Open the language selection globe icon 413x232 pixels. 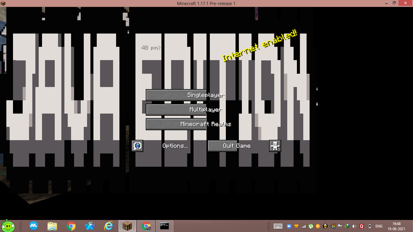tap(138, 146)
